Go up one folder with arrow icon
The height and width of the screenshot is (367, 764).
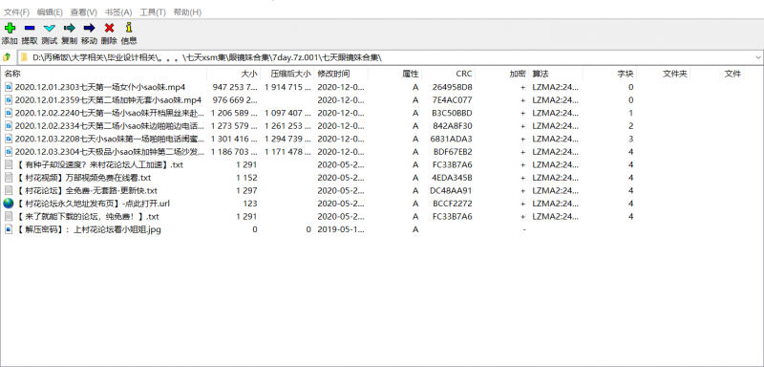pos(8,57)
